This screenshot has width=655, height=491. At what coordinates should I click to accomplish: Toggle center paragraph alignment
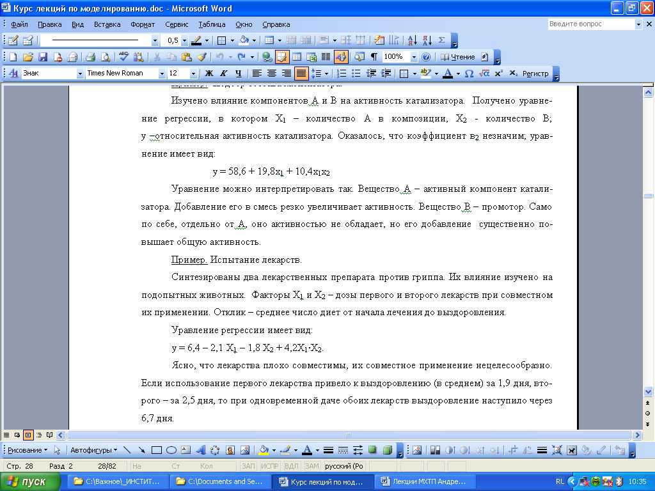[x=271, y=74]
